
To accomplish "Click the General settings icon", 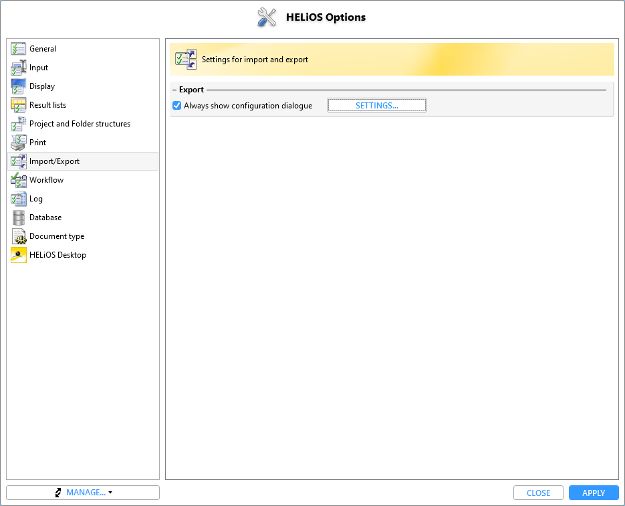I will (x=18, y=49).
